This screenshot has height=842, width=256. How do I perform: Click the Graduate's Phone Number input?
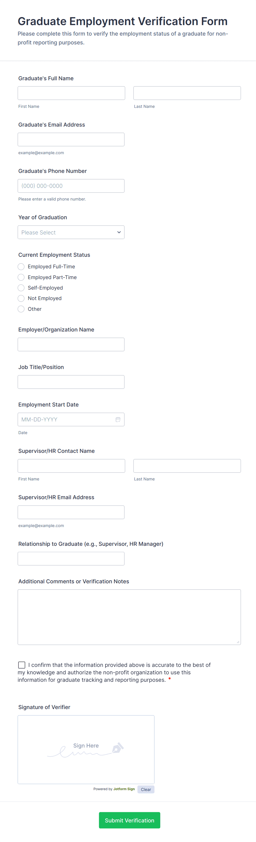pos(71,186)
